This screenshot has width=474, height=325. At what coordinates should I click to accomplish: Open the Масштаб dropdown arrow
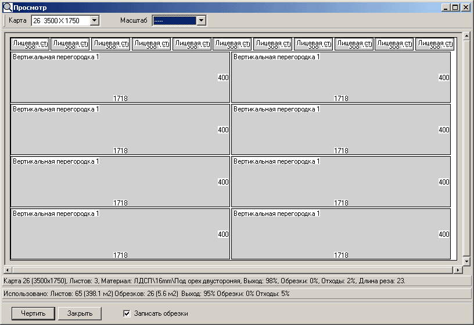(202, 20)
